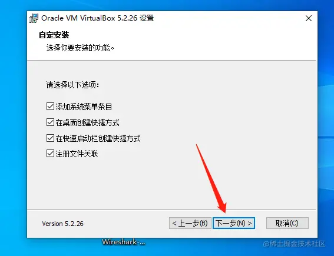Click the 自定安装 heading
This screenshot has width=334, height=256.
[x=54, y=35]
